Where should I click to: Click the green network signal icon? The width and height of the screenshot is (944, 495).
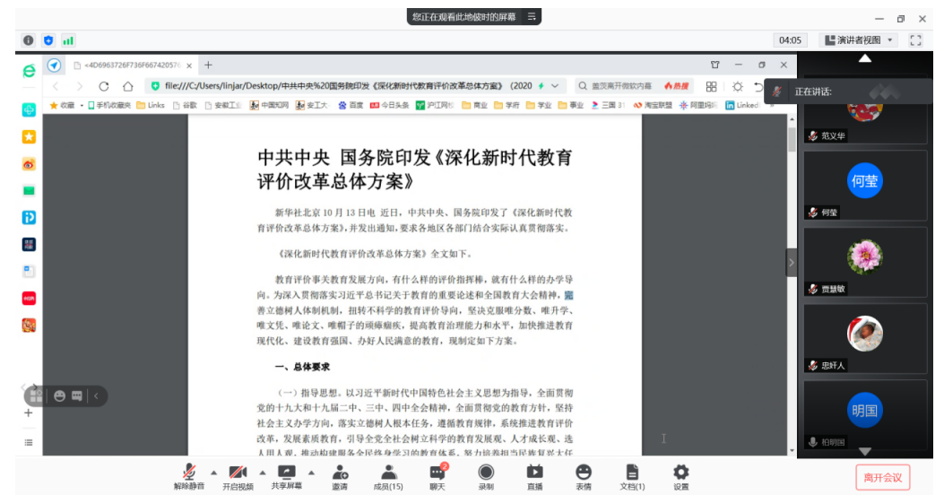tap(68, 40)
